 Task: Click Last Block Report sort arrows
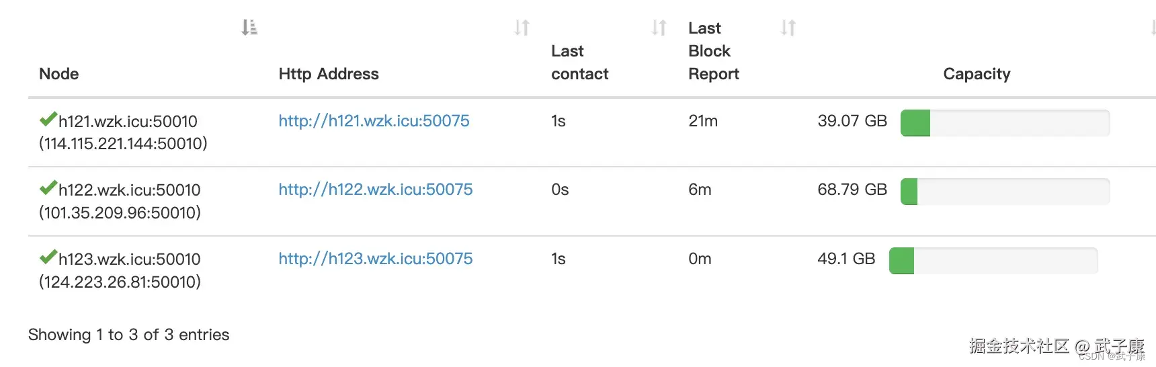point(788,28)
